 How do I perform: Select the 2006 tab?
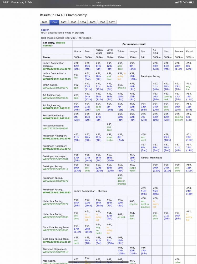point(102,22)
